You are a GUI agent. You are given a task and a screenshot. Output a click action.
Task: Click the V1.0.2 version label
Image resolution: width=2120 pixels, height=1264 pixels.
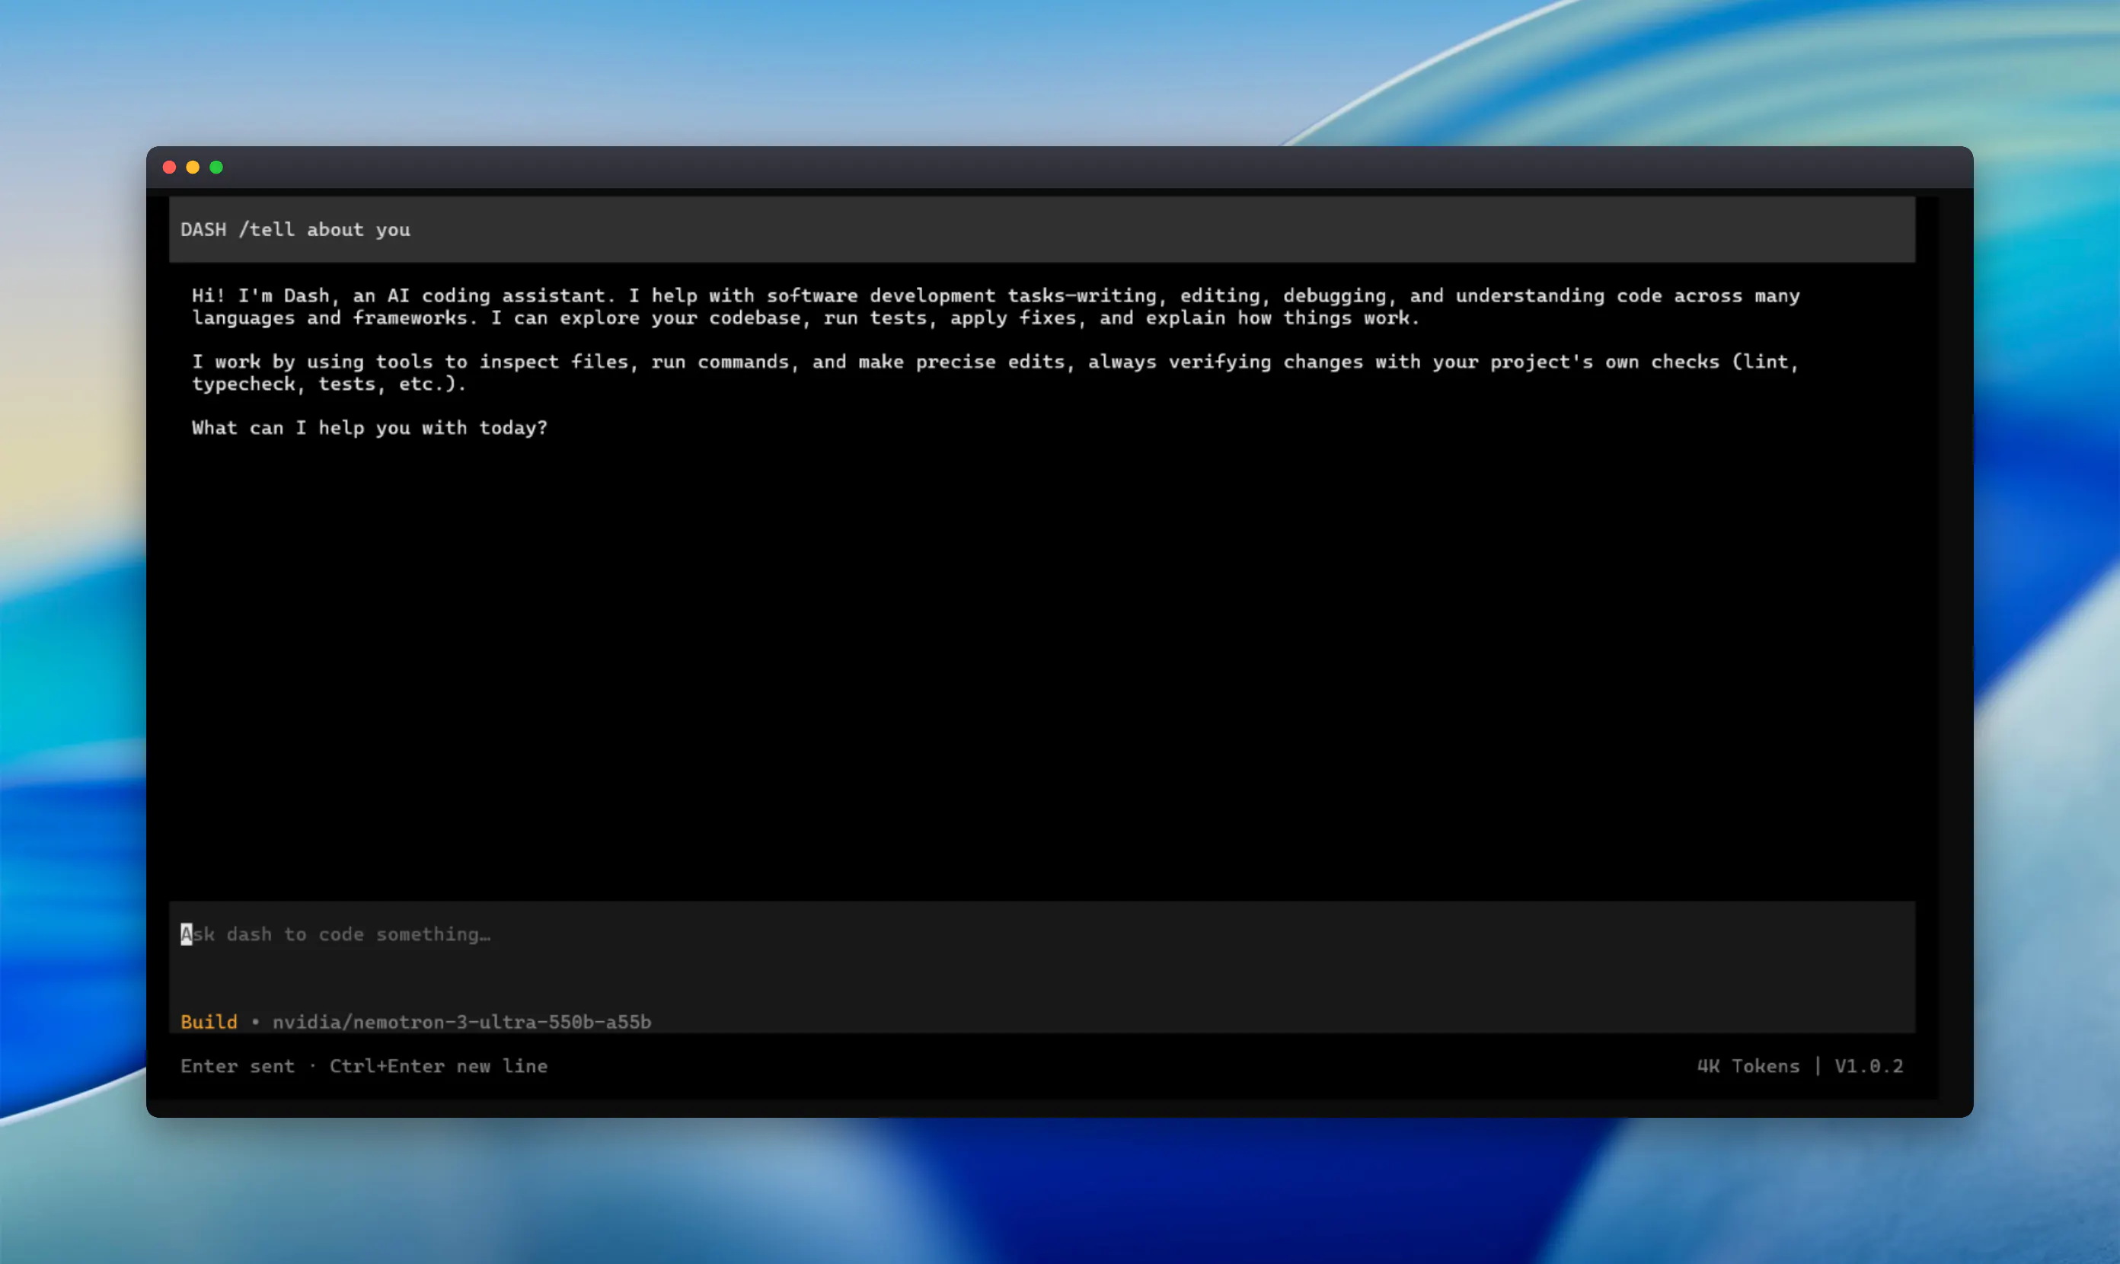click(x=1869, y=1066)
